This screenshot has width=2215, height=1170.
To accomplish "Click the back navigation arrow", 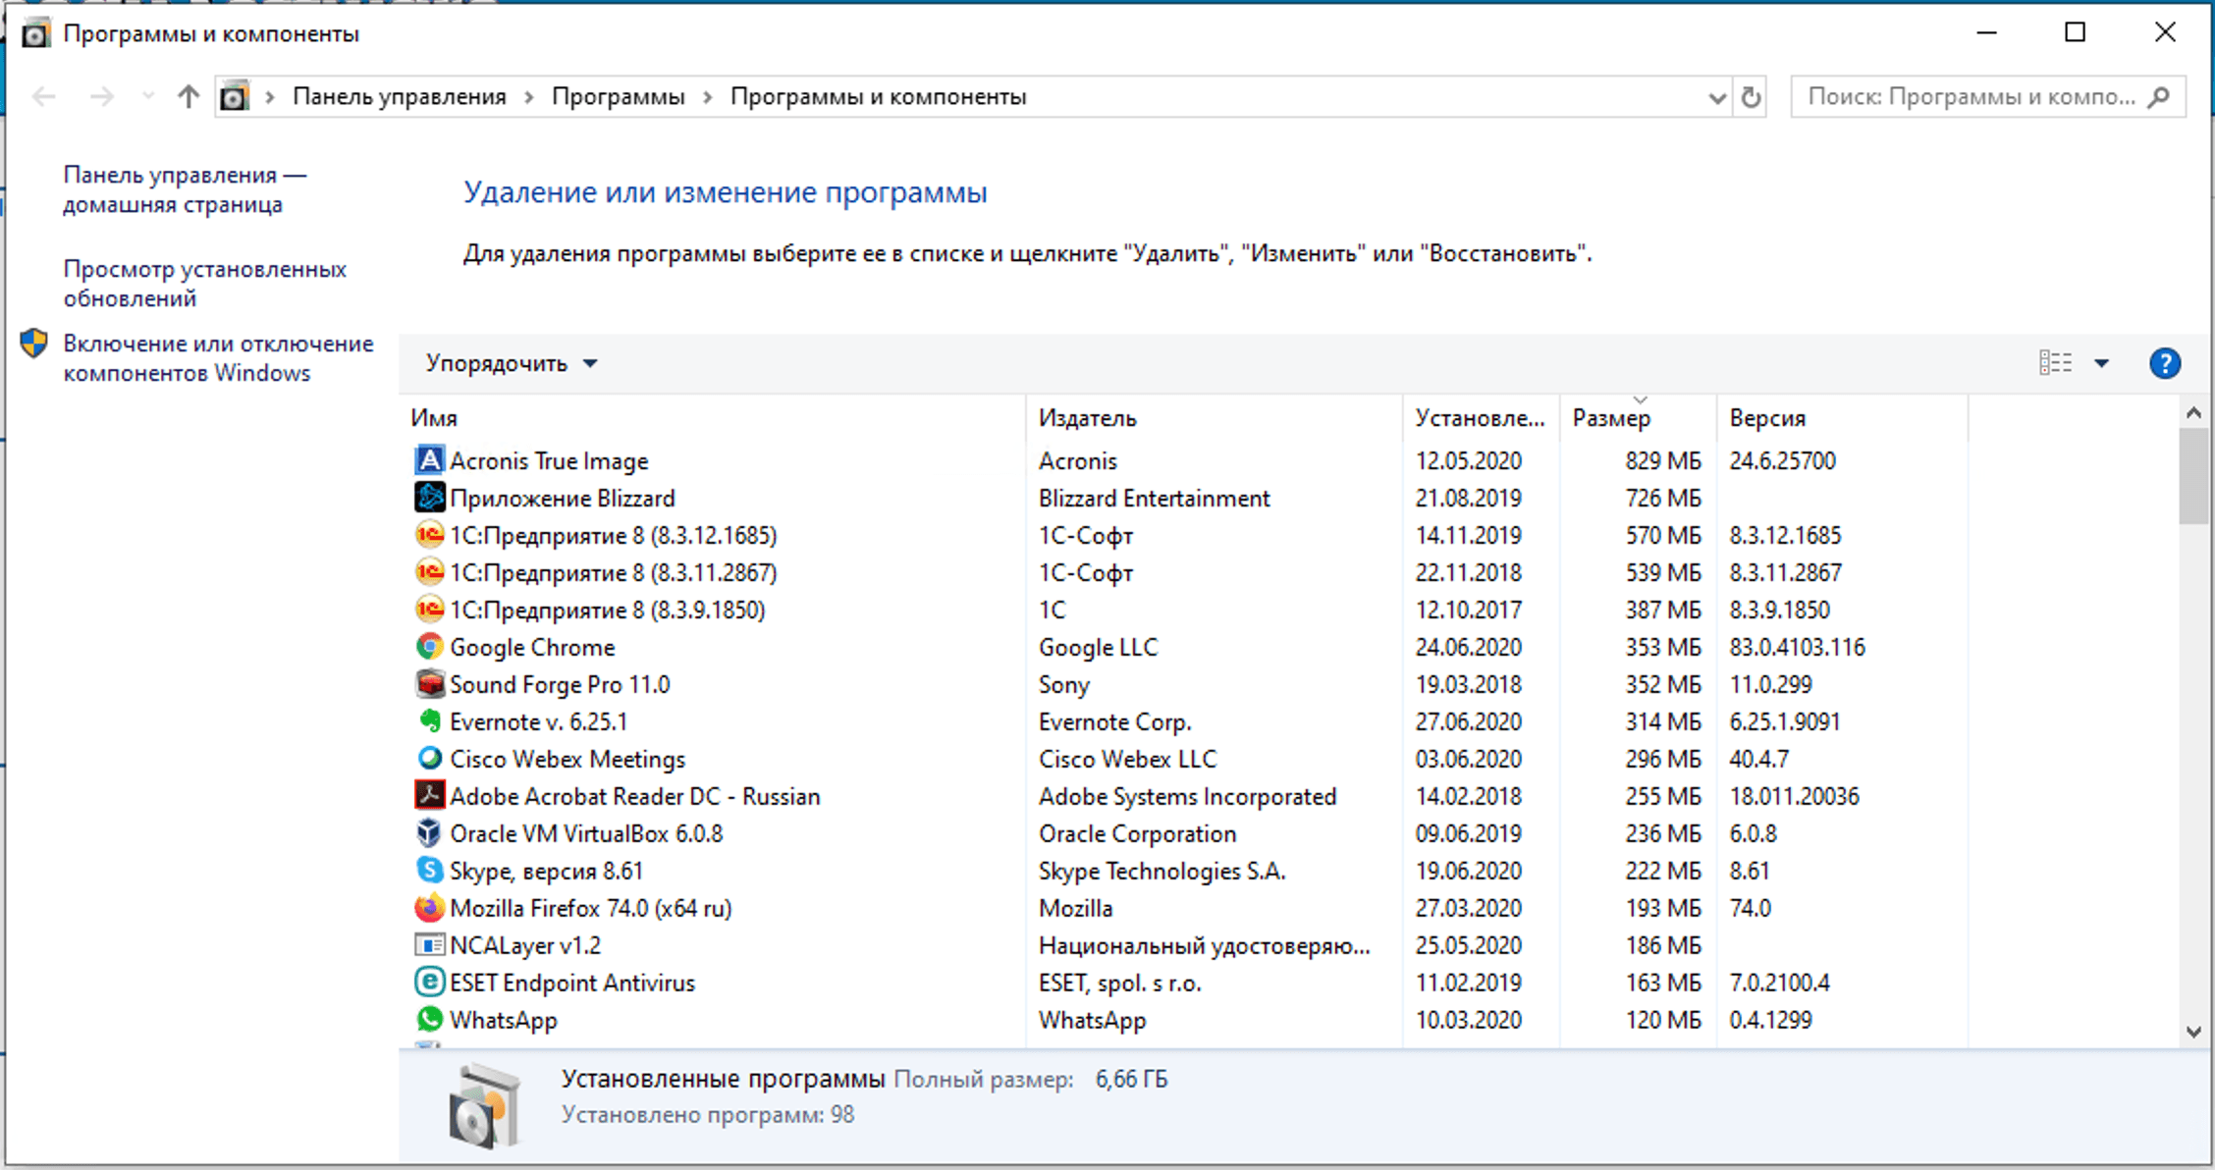I will point(44,96).
